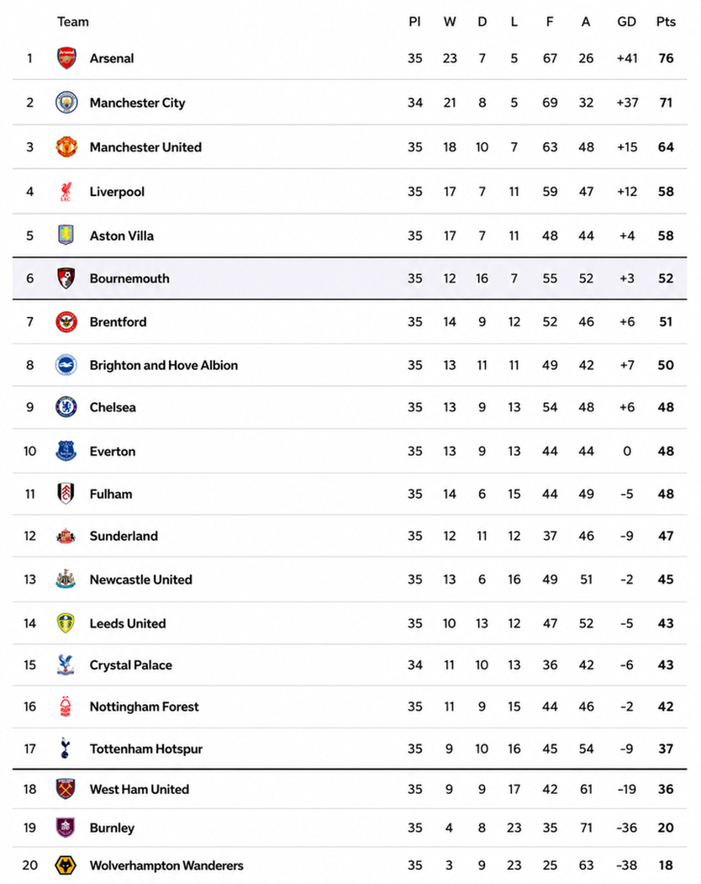Viewport: 701px width, 884px height.
Task: Click the Liverpool club logo
Action: click(x=66, y=192)
